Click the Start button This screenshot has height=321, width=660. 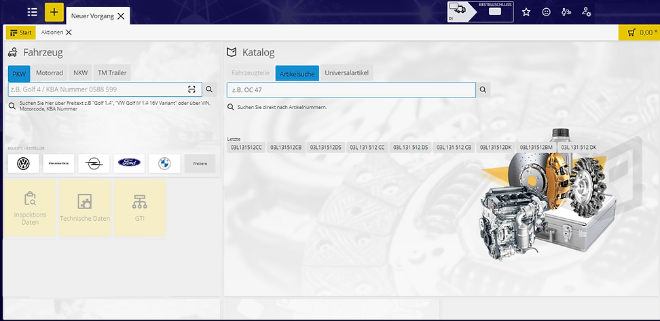point(21,32)
